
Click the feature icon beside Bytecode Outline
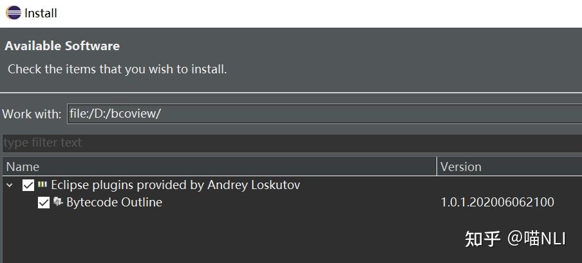point(58,202)
